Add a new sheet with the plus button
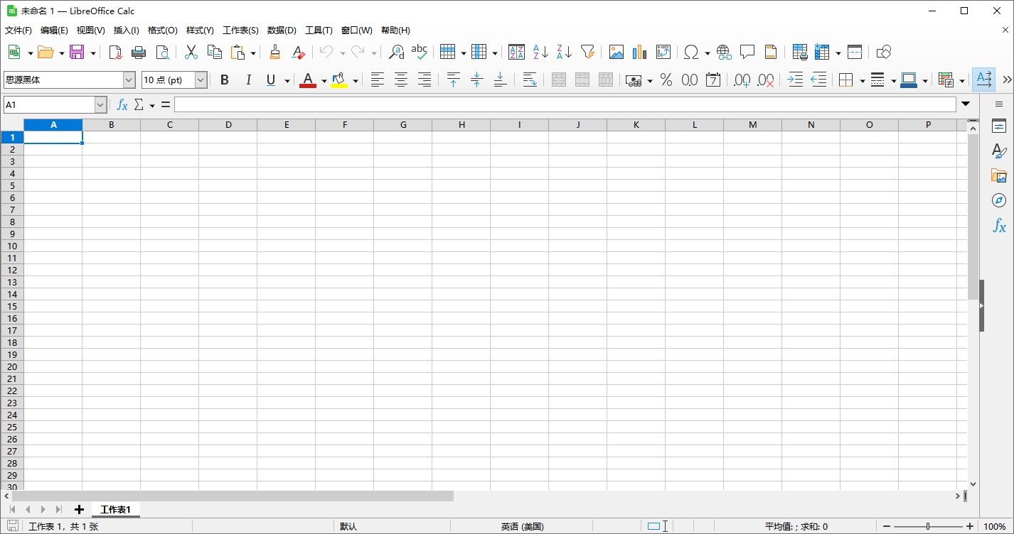 (79, 509)
